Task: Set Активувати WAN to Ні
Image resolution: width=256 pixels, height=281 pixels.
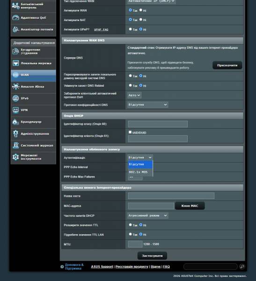Action: tap(141, 10)
